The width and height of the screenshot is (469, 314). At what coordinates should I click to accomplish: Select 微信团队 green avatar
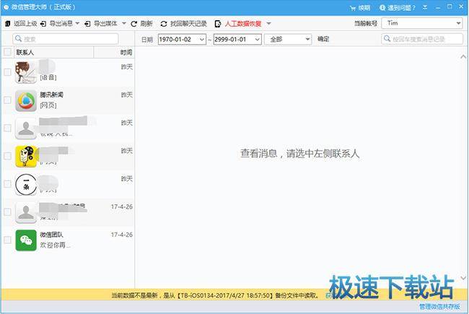[26, 240]
